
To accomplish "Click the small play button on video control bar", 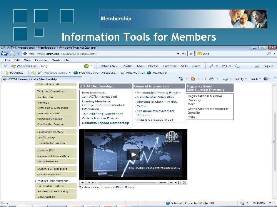I will (x=82, y=182).
